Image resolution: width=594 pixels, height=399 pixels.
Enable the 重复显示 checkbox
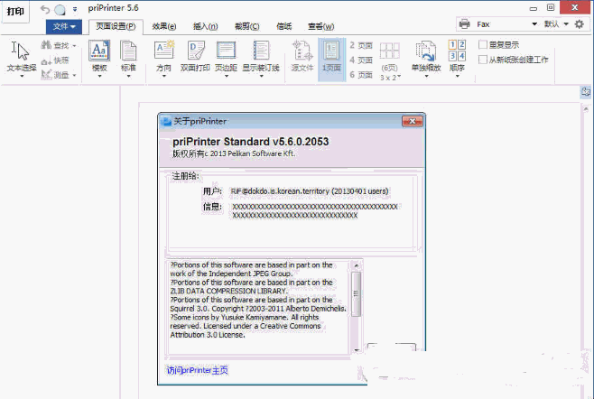pyautogui.click(x=483, y=45)
